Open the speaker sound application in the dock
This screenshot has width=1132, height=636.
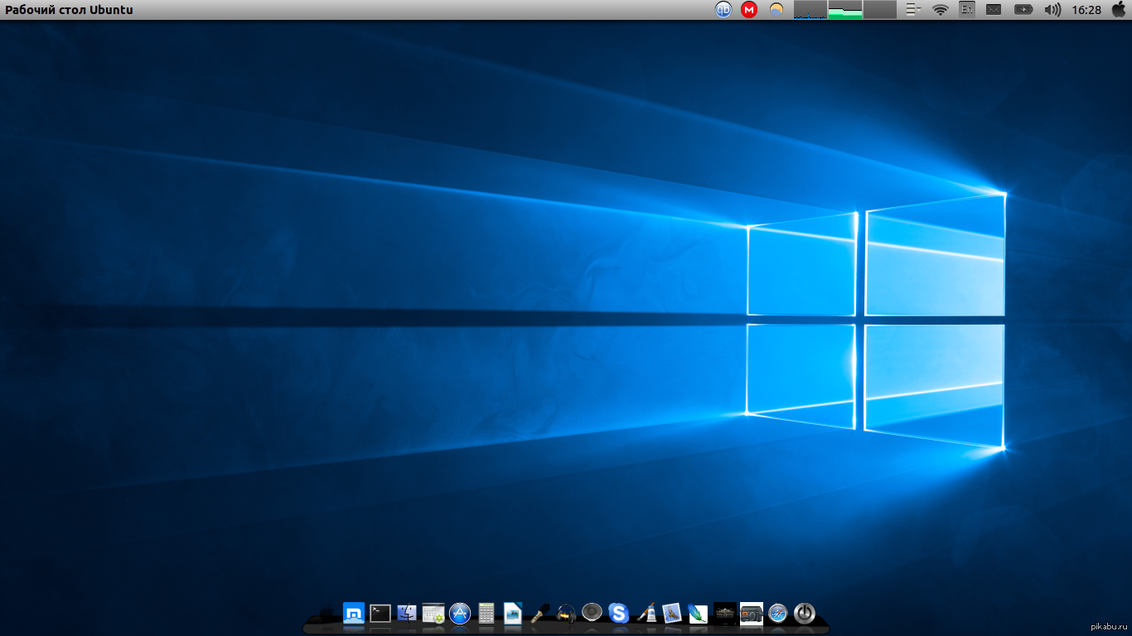click(592, 613)
